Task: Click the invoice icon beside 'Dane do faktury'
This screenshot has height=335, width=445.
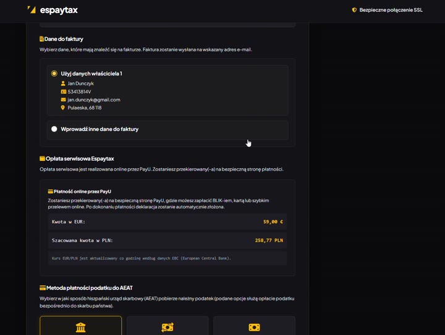Action: click(41, 39)
